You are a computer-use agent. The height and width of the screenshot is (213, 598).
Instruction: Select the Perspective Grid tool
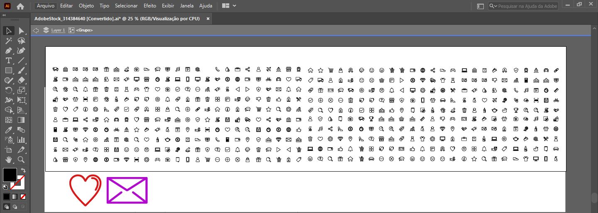(x=22, y=110)
